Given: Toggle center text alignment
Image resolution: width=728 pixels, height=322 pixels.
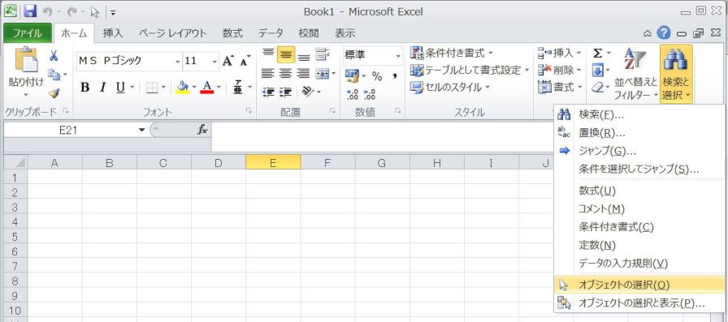Looking at the screenshot, I should coord(285,73).
